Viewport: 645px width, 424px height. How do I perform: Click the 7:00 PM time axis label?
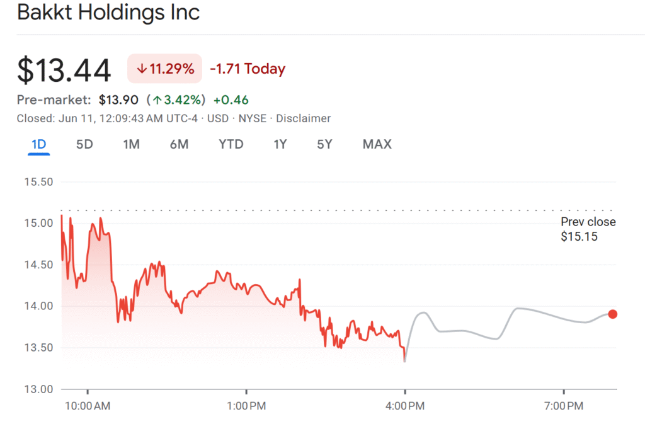point(563,406)
